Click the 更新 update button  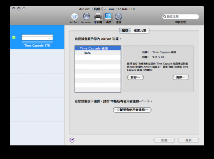pyautogui.click(x=189, y=140)
